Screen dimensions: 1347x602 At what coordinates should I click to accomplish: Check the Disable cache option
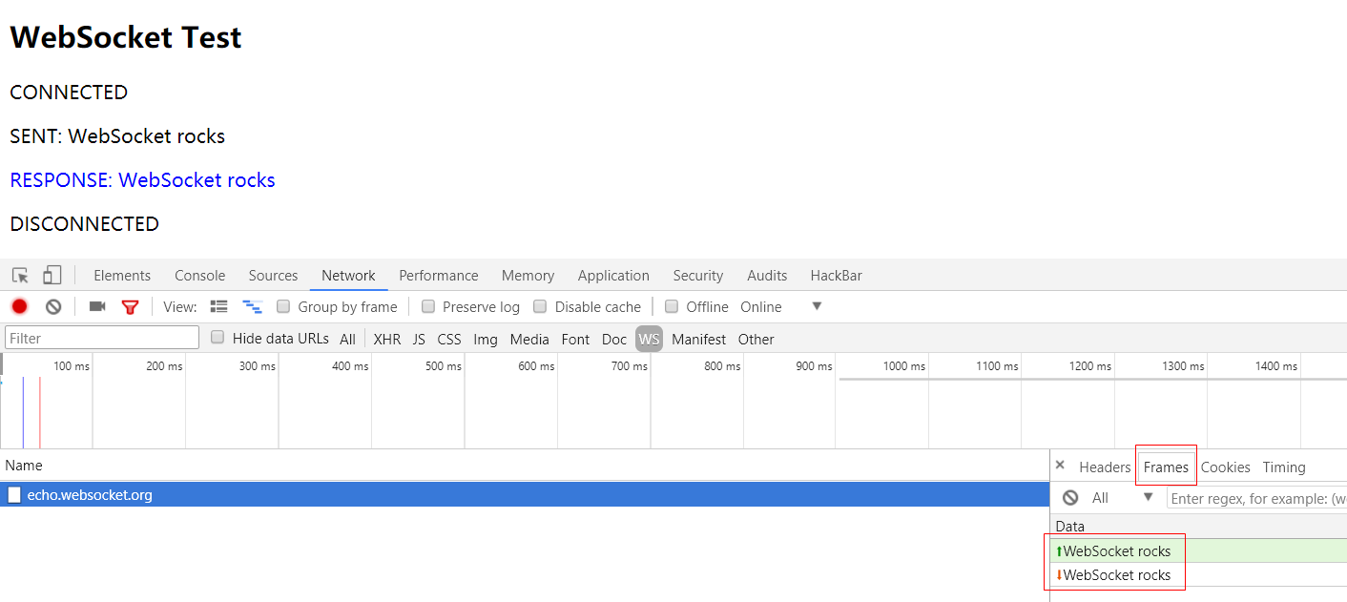point(540,306)
